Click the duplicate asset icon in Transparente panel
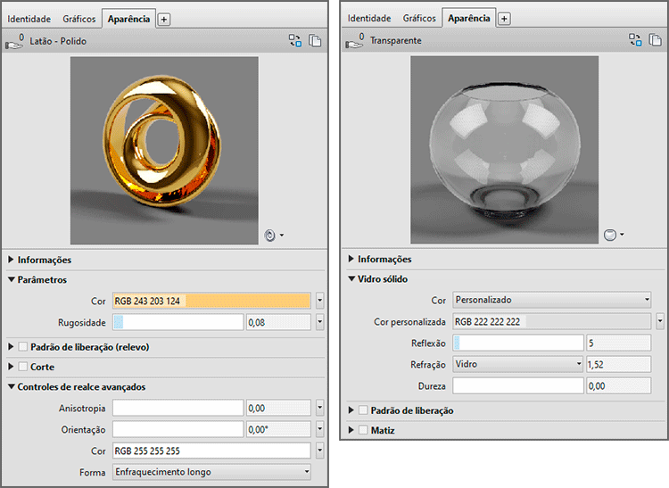This screenshot has width=669, height=488. pyautogui.click(x=655, y=40)
